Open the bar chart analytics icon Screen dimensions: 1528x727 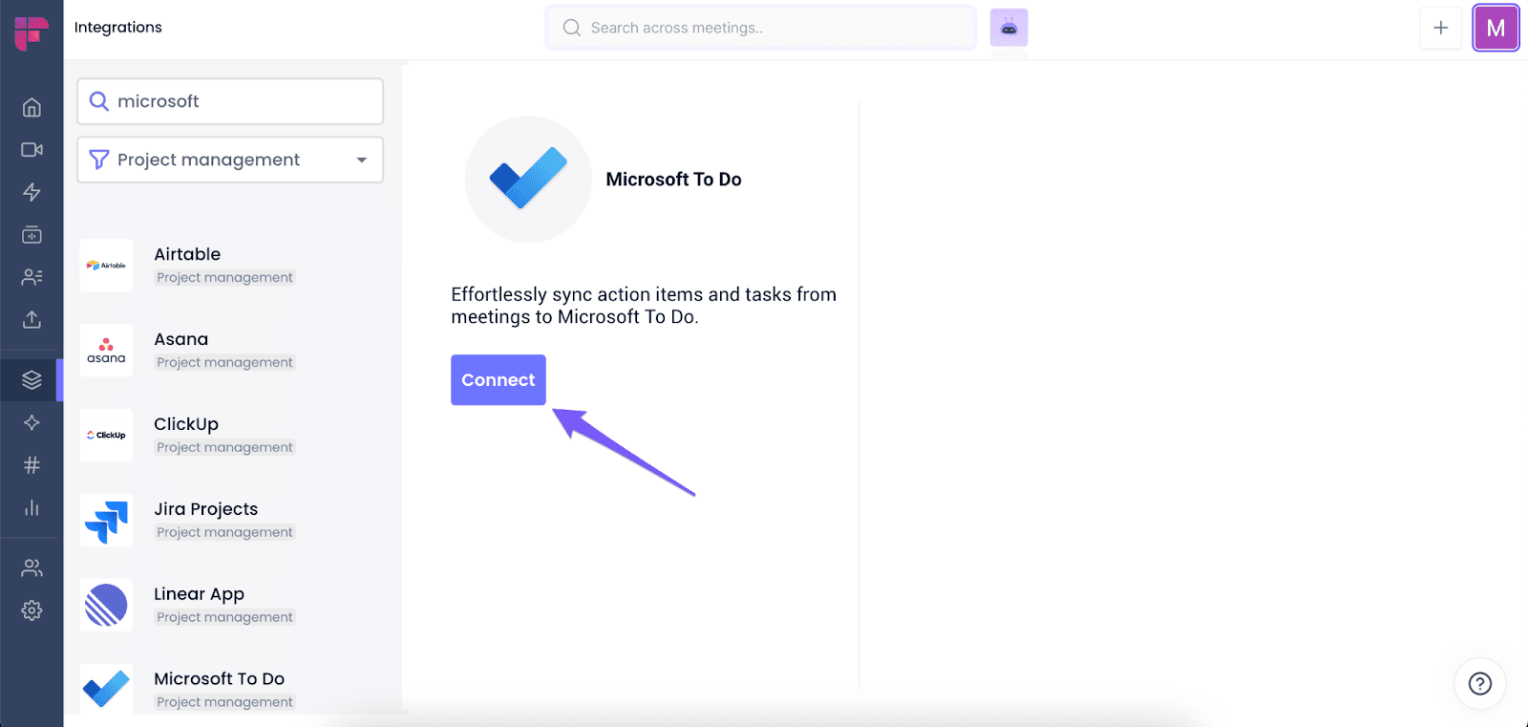[x=32, y=507]
